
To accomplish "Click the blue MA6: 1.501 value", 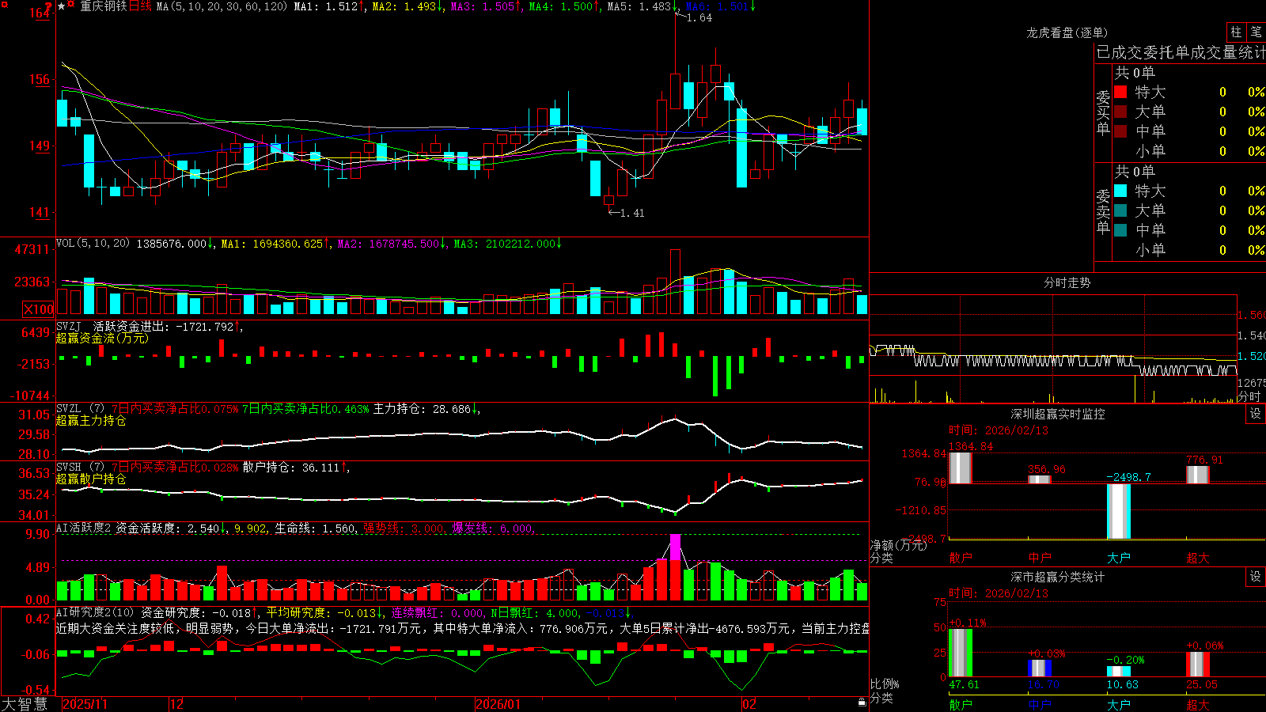I will (x=717, y=6).
